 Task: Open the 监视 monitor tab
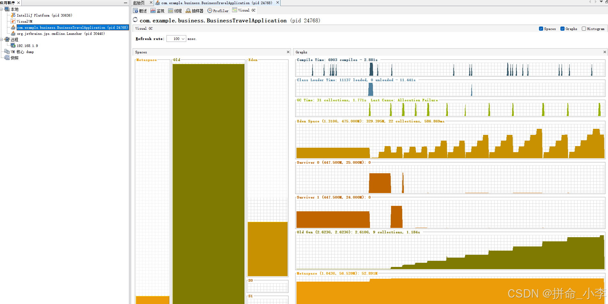click(x=158, y=11)
